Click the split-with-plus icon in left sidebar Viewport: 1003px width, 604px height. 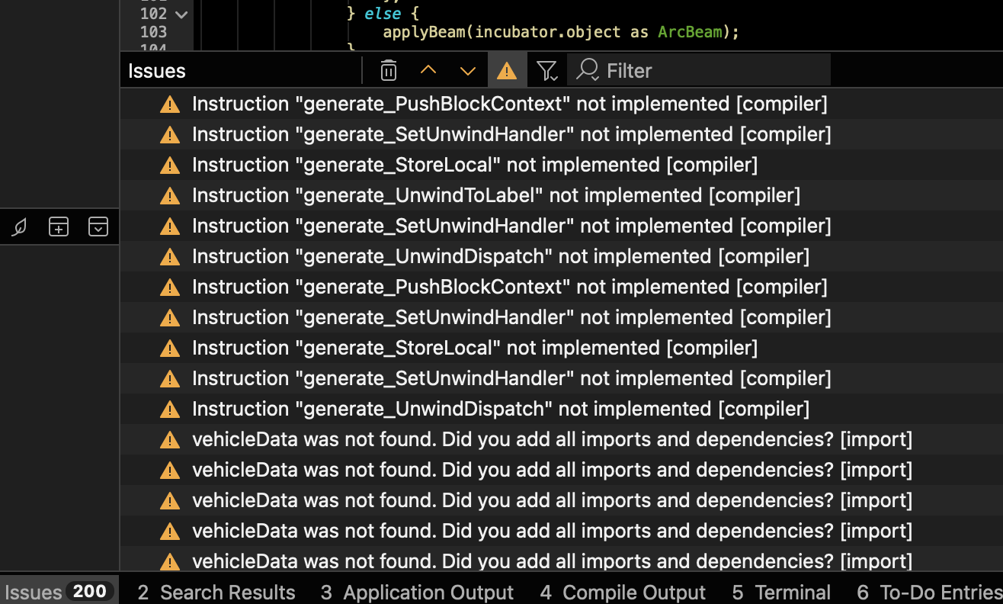pos(59,226)
